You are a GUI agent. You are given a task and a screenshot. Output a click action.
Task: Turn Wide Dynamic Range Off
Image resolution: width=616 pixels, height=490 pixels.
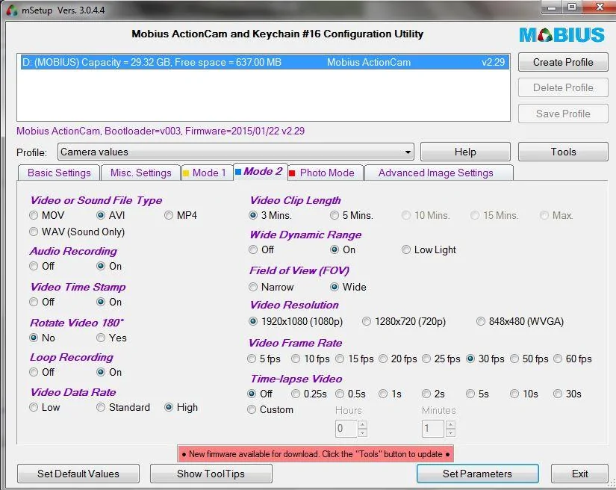point(261,249)
